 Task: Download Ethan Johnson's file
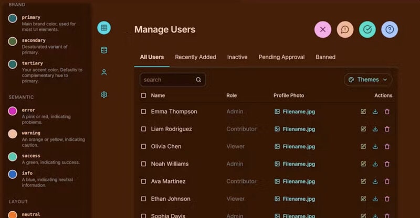[x=375, y=199]
